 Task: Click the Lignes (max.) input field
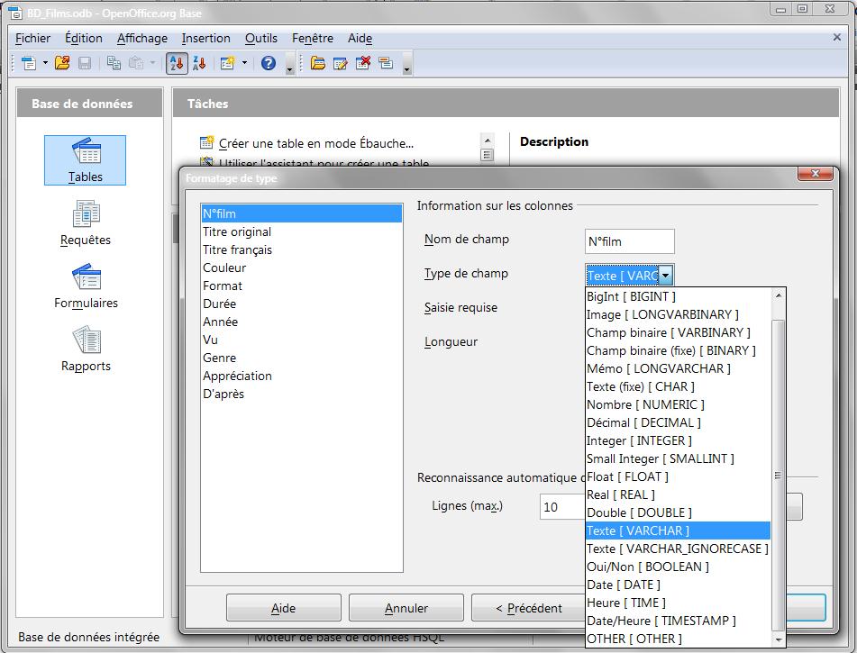(562, 506)
